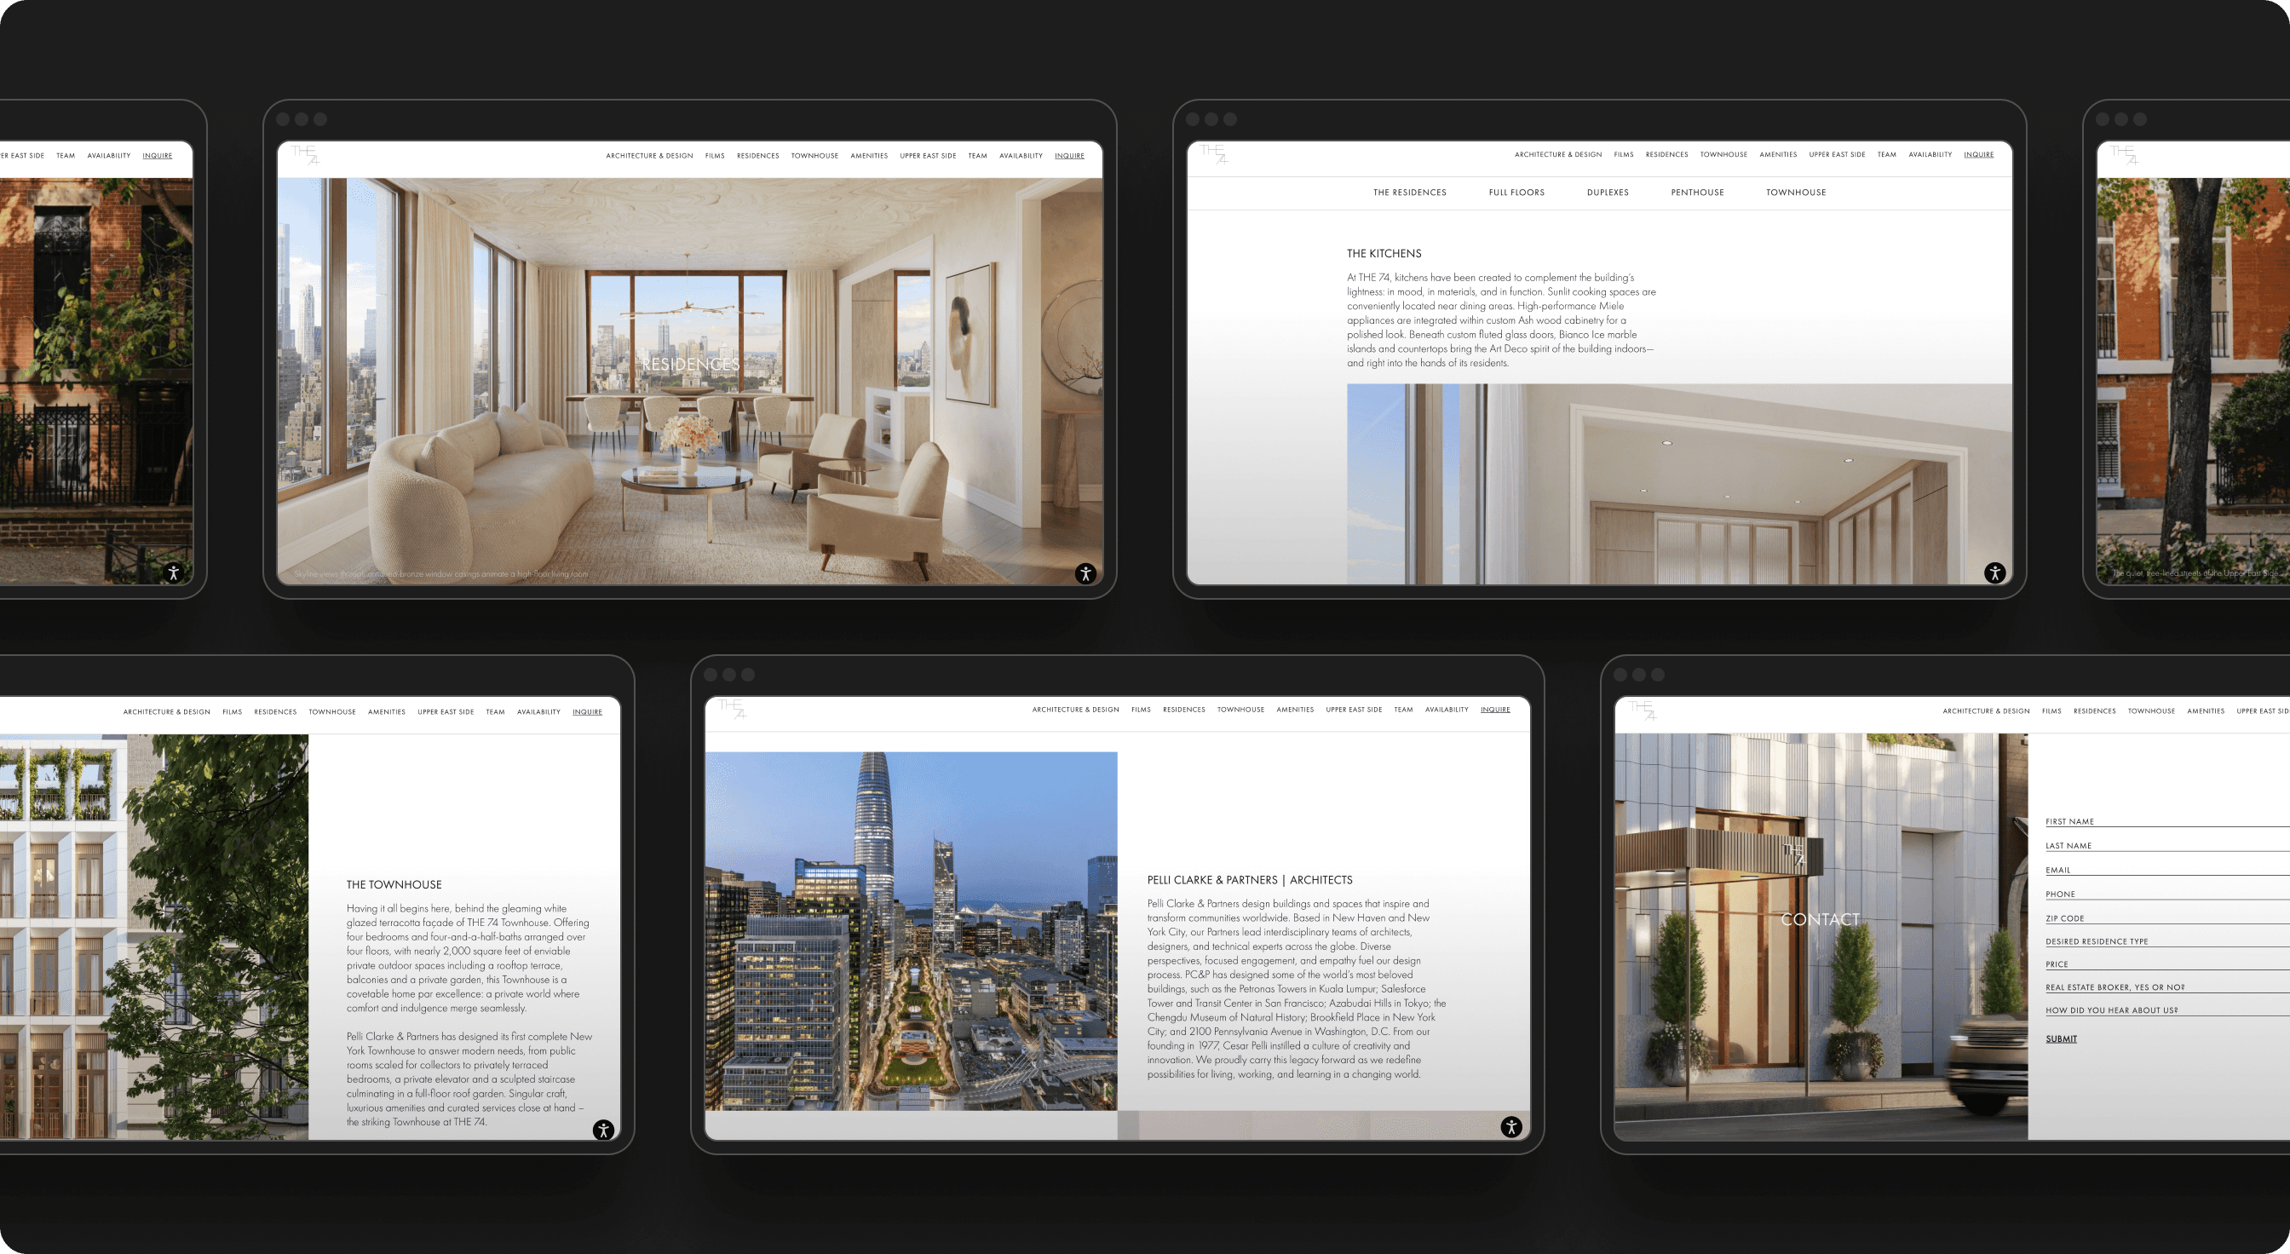Select Full Floors sub-tab on Kitchens page
The height and width of the screenshot is (1254, 2290).
[x=1516, y=192]
